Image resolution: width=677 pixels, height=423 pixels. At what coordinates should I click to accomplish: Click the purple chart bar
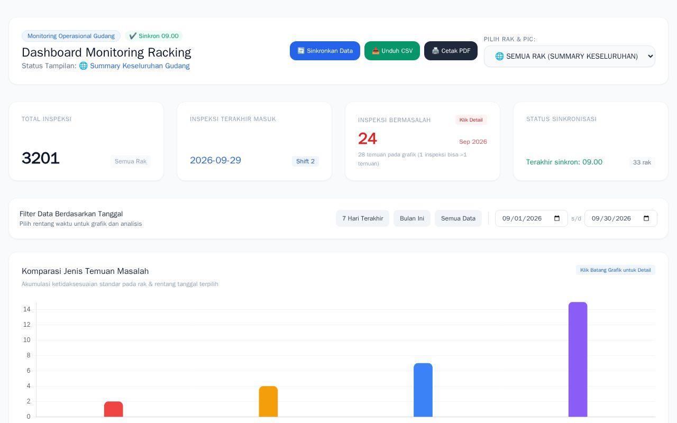point(578,360)
